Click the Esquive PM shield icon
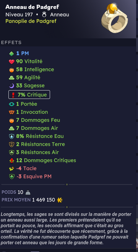Image resolution: width=138 pixels, height=252 pixels. tap(11, 176)
